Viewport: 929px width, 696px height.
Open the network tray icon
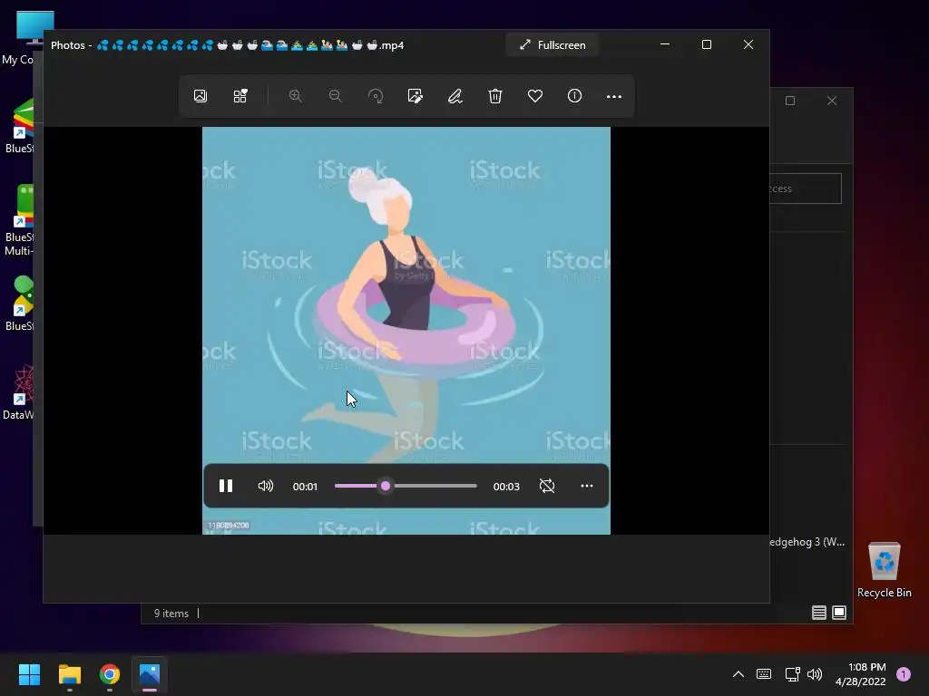[792, 674]
